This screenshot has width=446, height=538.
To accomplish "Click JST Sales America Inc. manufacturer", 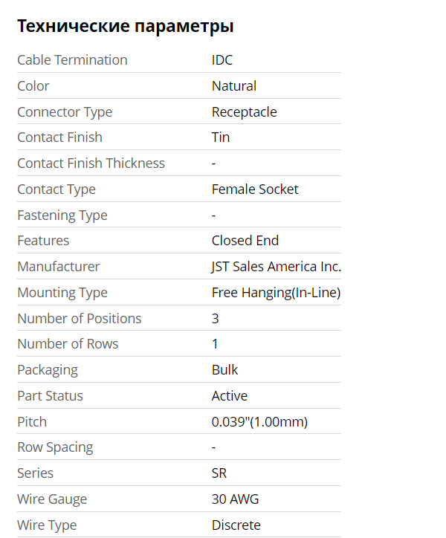I will click(276, 267).
